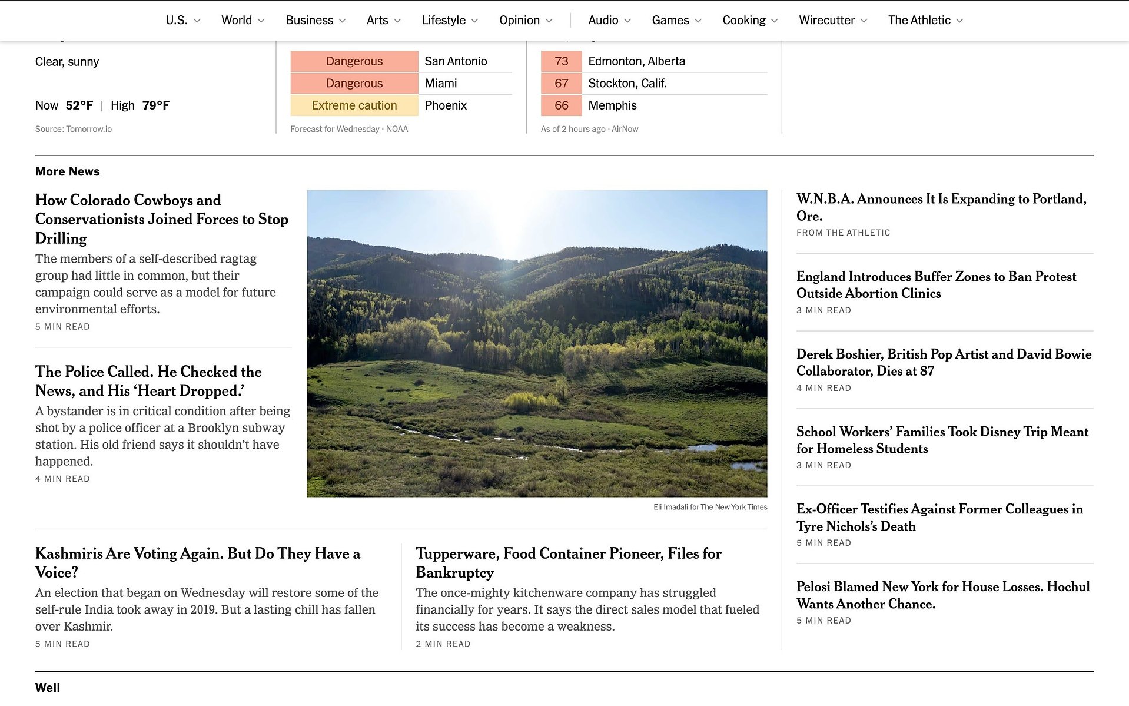Read England buffer zones abortion clinics article

pyautogui.click(x=936, y=285)
